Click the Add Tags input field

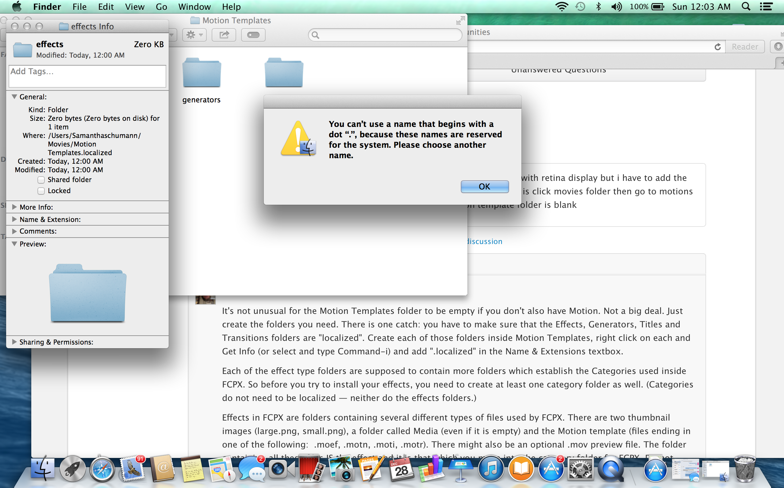tap(87, 76)
